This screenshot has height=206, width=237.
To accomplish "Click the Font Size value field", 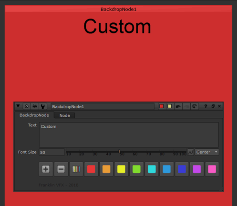I will click(x=52, y=152).
